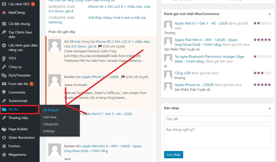Open the Cổng USB review link
This screenshot has width=276, height=162.
[x=182, y=73]
